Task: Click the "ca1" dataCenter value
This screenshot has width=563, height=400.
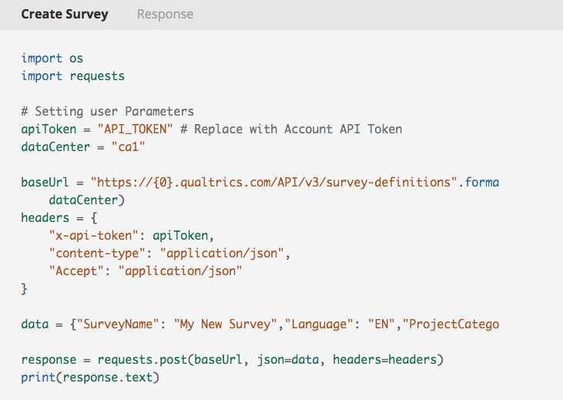Action: click(128, 146)
